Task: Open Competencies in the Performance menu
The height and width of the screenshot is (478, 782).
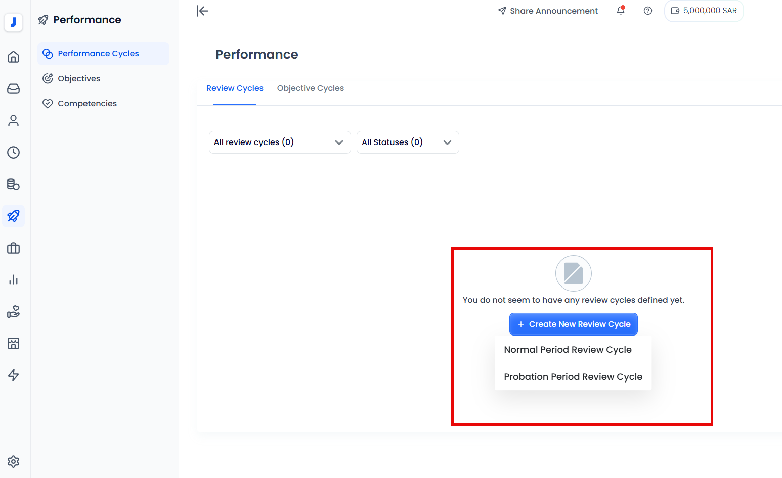Action: click(x=87, y=104)
